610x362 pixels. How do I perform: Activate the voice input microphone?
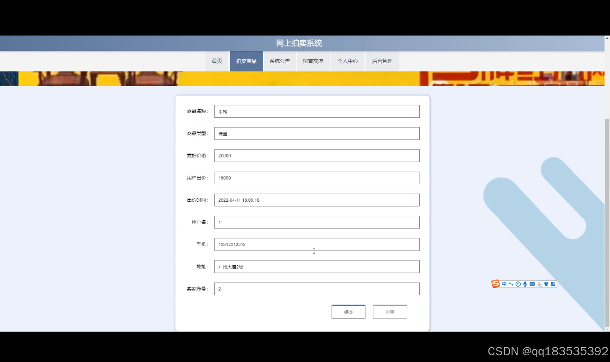[x=525, y=284]
